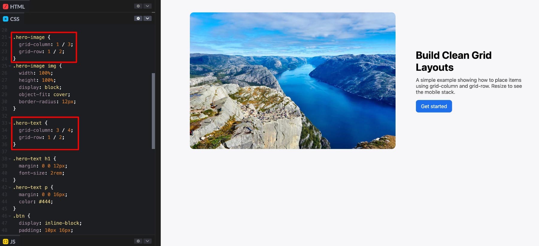This screenshot has width=539, height=246.
Task: Select the JS editor panel title
Action: [13, 242]
